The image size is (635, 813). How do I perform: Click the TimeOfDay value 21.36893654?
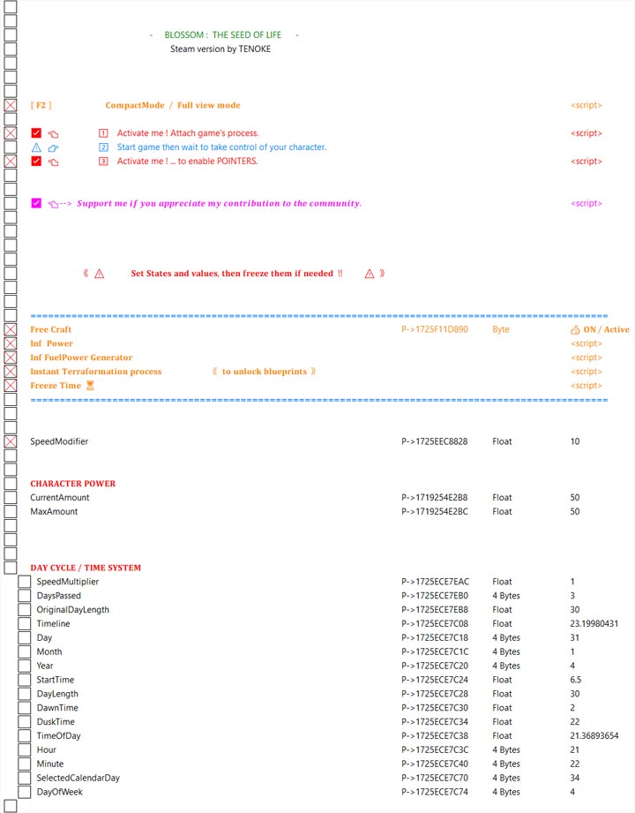pyautogui.click(x=594, y=736)
